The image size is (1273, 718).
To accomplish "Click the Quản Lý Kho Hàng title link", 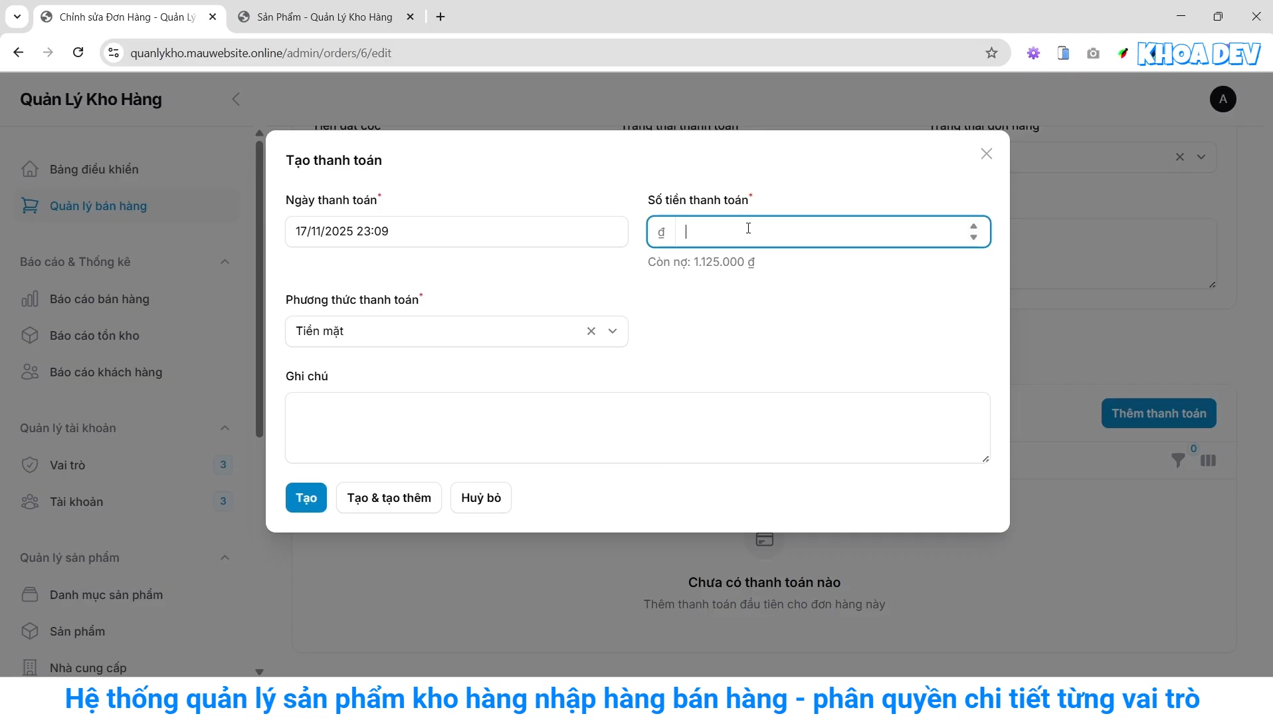I will pos(91,99).
